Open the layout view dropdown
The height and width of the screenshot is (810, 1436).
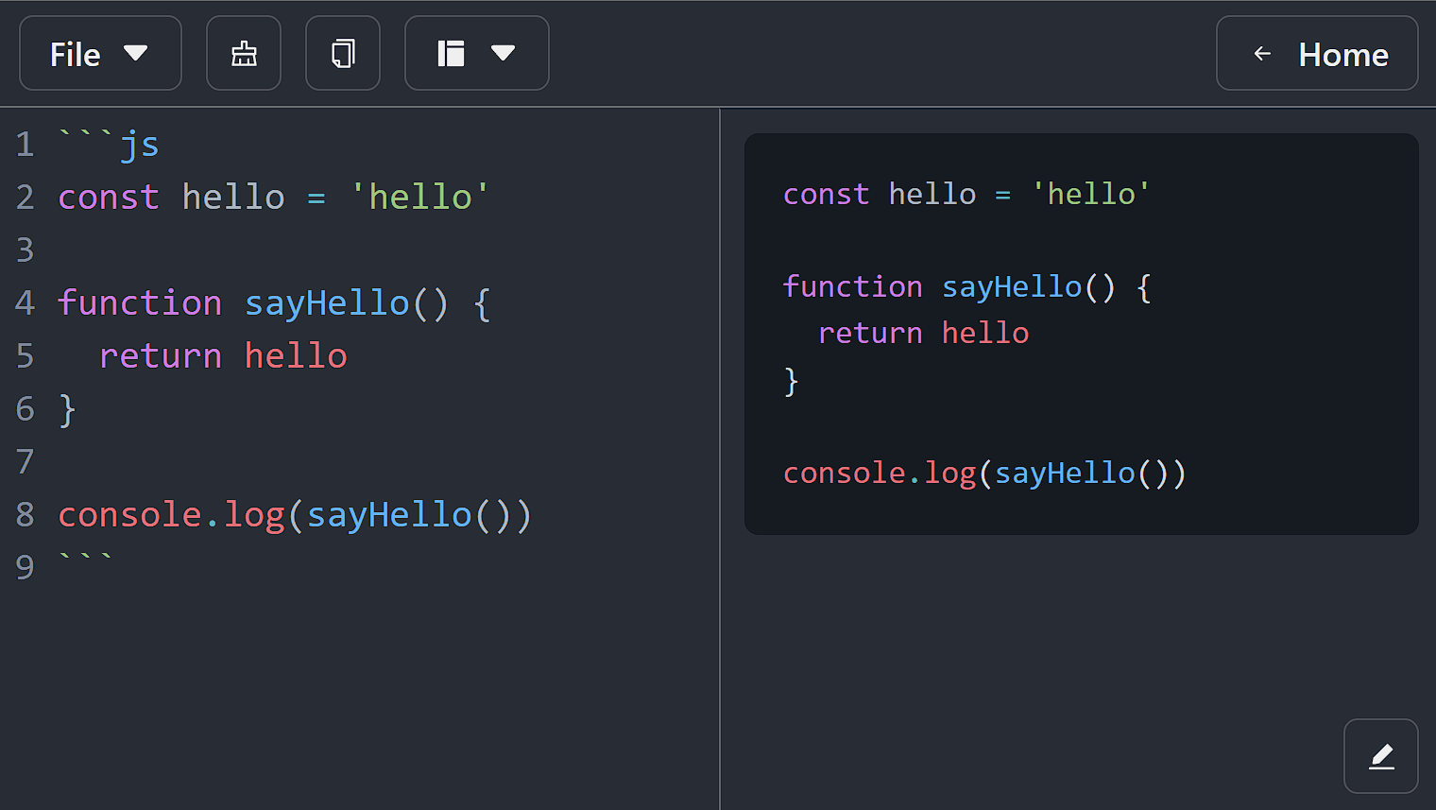coord(477,54)
